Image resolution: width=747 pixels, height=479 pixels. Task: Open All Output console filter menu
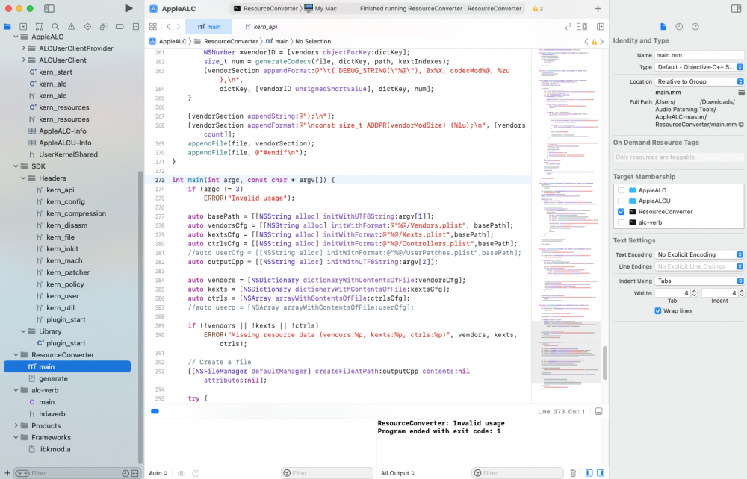(x=398, y=473)
